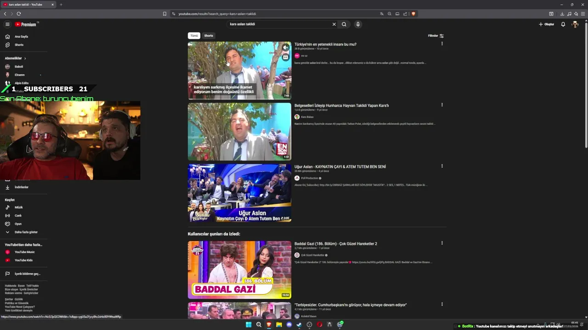The width and height of the screenshot is (588, 330).
Task: Open YouTube Kids from sidebar
Action: point(23,260)
